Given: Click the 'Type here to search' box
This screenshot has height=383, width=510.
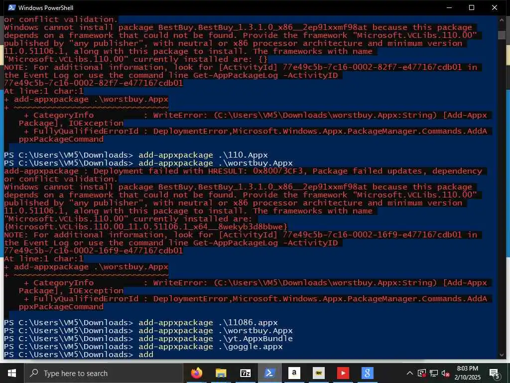Looking at the screenshot, I should (x=104, y=373).
